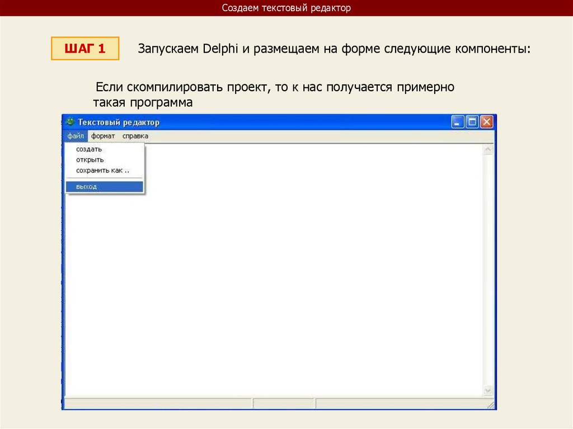573x429 pixels.
Task: Select выход to exit the editor
Action: pos(105,186)
